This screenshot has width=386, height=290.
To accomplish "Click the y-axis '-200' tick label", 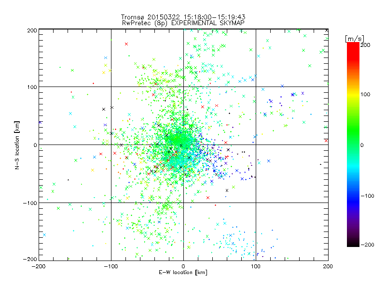I will [30, 259].
